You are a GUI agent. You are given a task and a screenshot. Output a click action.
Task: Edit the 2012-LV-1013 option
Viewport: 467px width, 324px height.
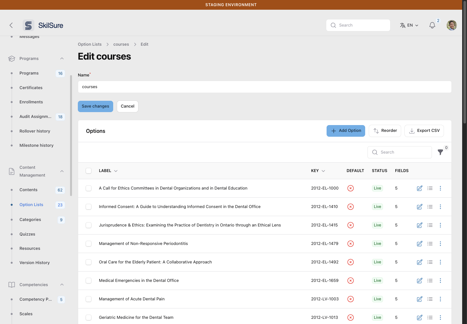420,318
